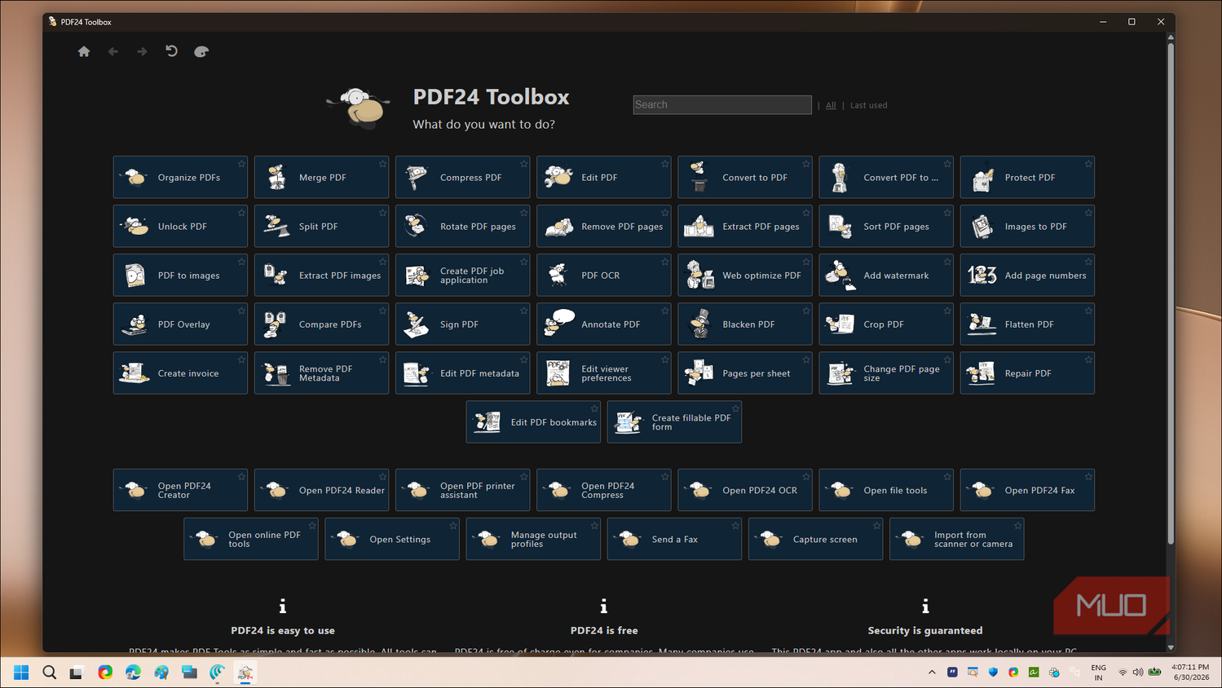
Task: Open Web optimize PDF tool
Action: pyautogui.click(x=744, y=275)
